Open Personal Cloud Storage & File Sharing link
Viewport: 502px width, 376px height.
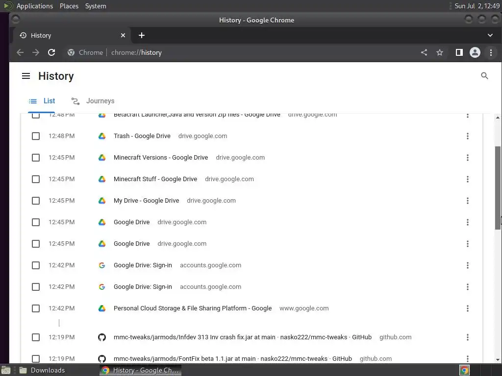point(193,308)
